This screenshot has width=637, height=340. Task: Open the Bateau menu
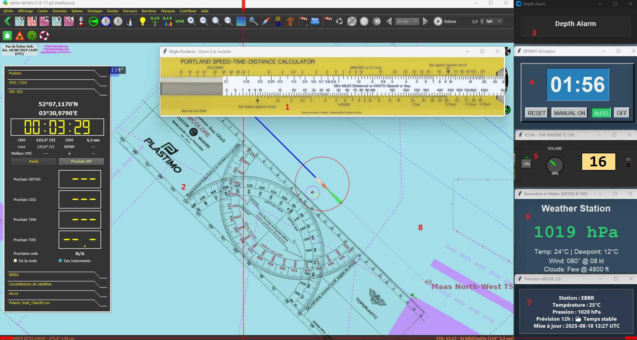(x=77, y=11)
